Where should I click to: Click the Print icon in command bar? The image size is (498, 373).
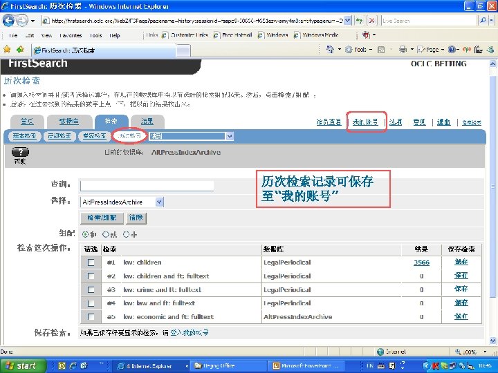[403, 50]
